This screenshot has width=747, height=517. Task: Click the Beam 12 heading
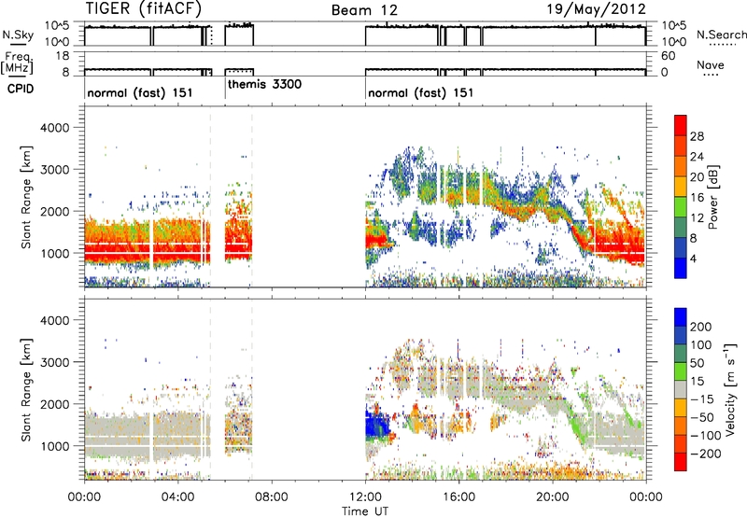point(364,10)
